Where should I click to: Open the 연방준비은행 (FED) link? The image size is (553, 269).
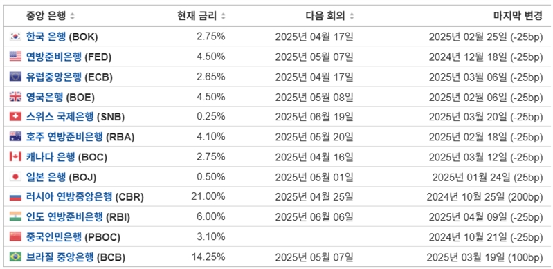pyautogui.click(x=69, y=57)
